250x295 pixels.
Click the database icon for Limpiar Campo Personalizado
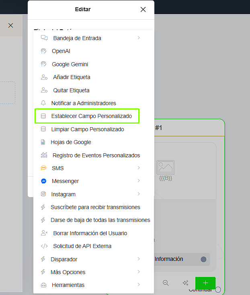pos(43,129)
